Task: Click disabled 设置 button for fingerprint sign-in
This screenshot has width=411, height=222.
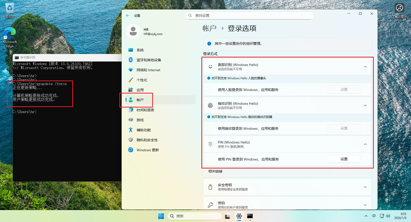Action: 344,128
